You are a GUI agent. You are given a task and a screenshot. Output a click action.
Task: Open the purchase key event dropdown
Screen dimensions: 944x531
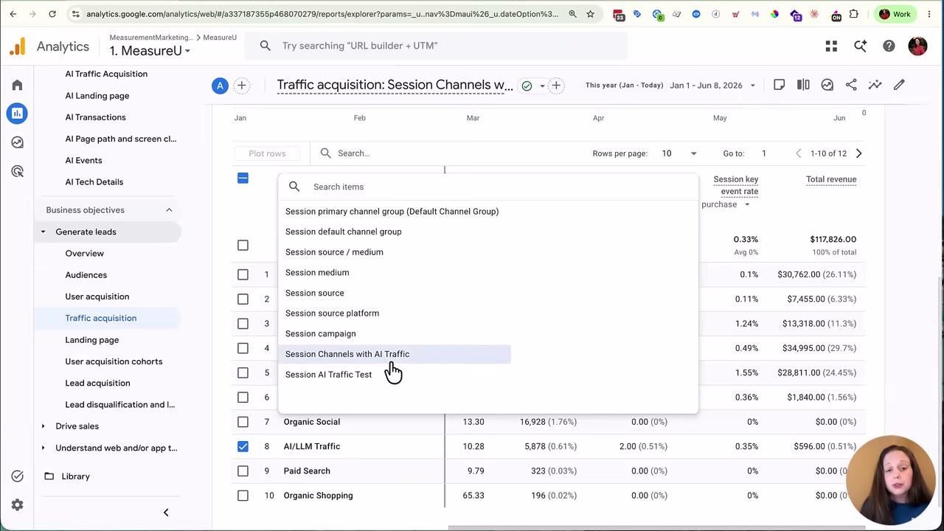[726, 204]
